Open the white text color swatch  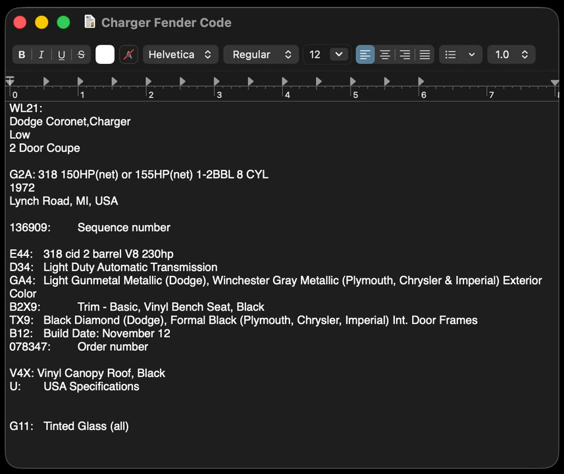(x=105, y=55)
